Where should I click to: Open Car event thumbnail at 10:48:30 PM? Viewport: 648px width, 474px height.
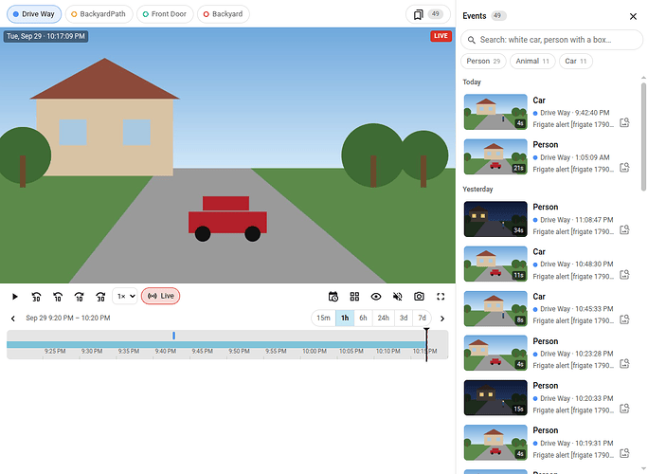[x=495, y=264]
